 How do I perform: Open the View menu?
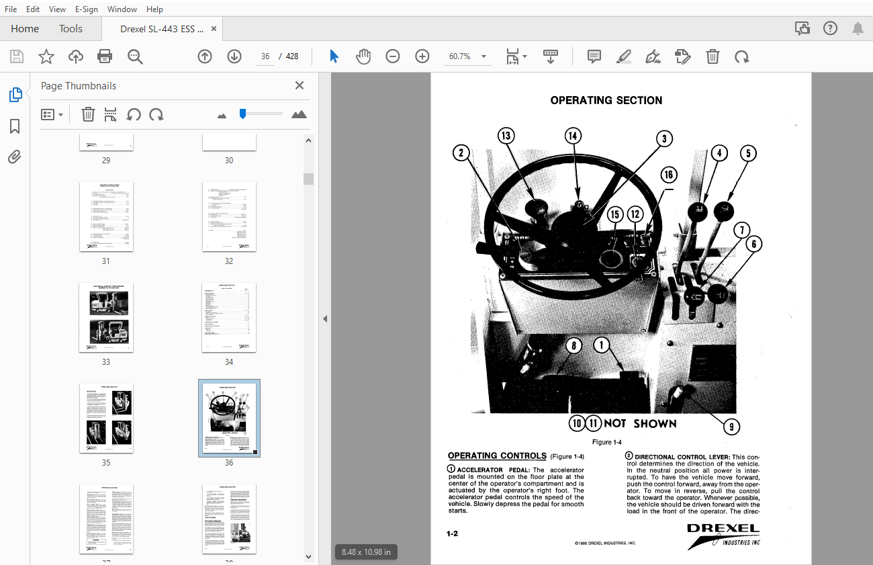[58, 9]
